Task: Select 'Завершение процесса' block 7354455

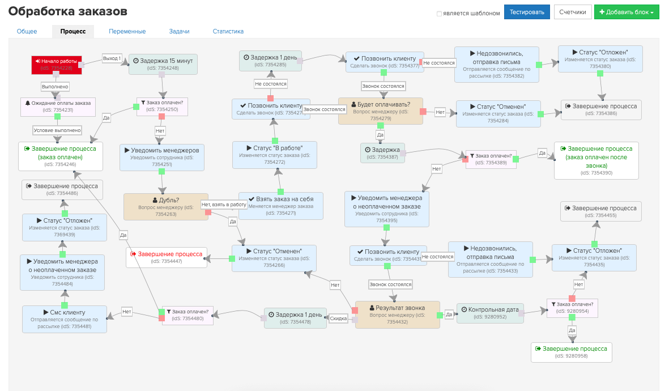Action: pos(600,211)
